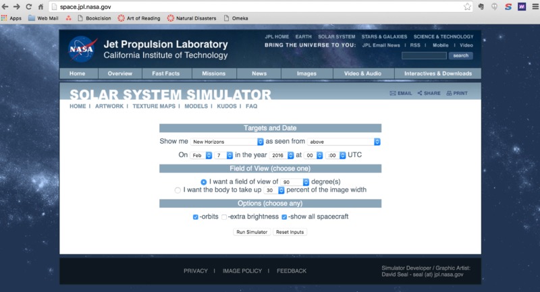Select the field of view degrees radio button
Screen dimensions: 540x292
204,182
